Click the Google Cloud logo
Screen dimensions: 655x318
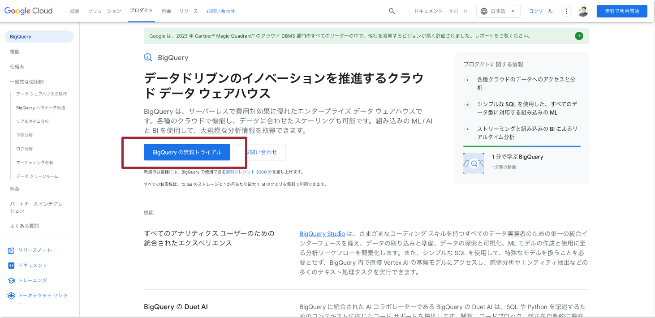29,11
